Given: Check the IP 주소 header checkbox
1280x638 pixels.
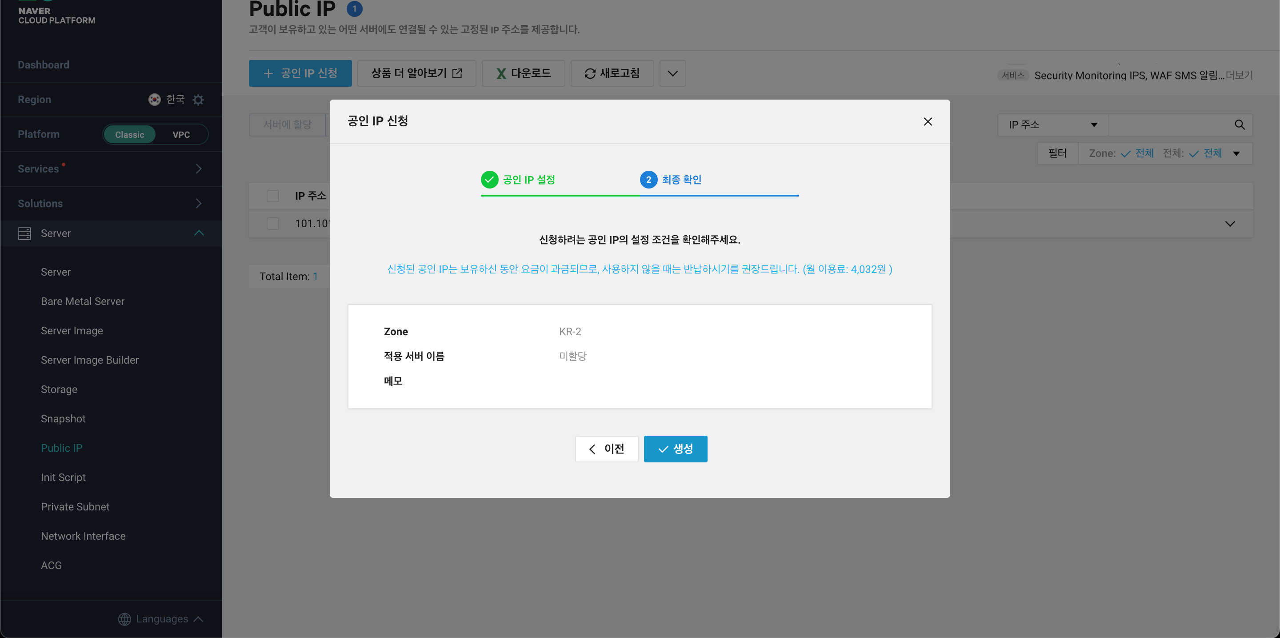Looking at the screenshot, I should click(273, 196).
